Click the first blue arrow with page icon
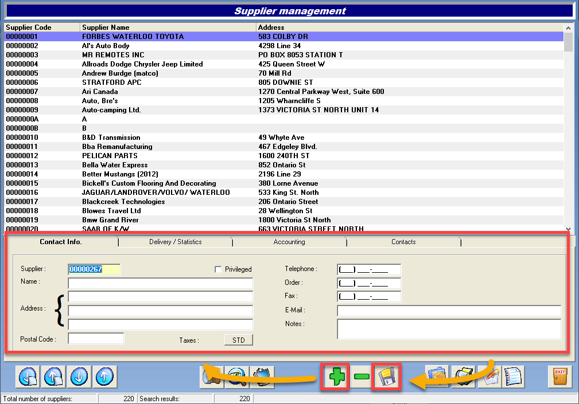Image resolution: width=579 pixels, height=404 pixels. click(x=28, y=376)
